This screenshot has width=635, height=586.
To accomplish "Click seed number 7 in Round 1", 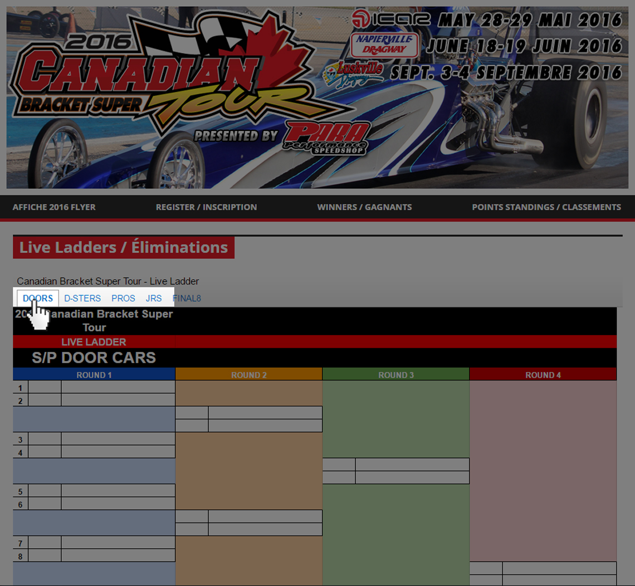I will pyautogui.click(x=20, y=543).
